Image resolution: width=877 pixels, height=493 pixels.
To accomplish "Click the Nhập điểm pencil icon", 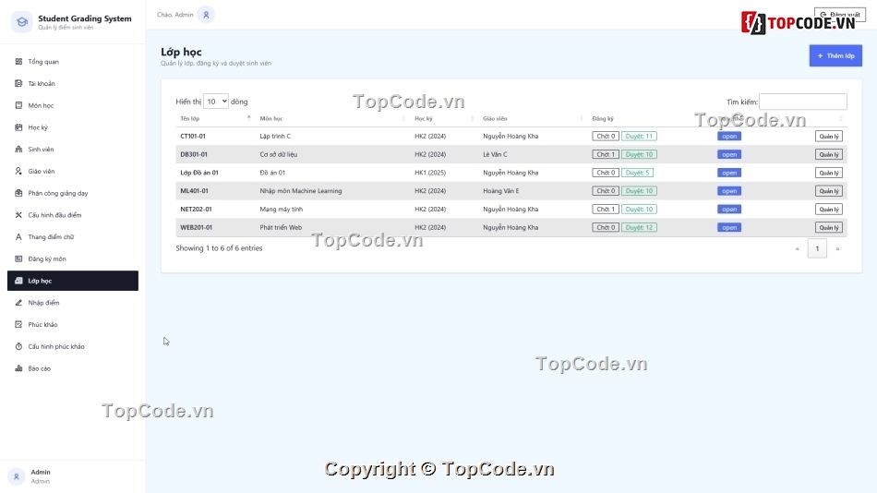I will click(x=18, y=303).
